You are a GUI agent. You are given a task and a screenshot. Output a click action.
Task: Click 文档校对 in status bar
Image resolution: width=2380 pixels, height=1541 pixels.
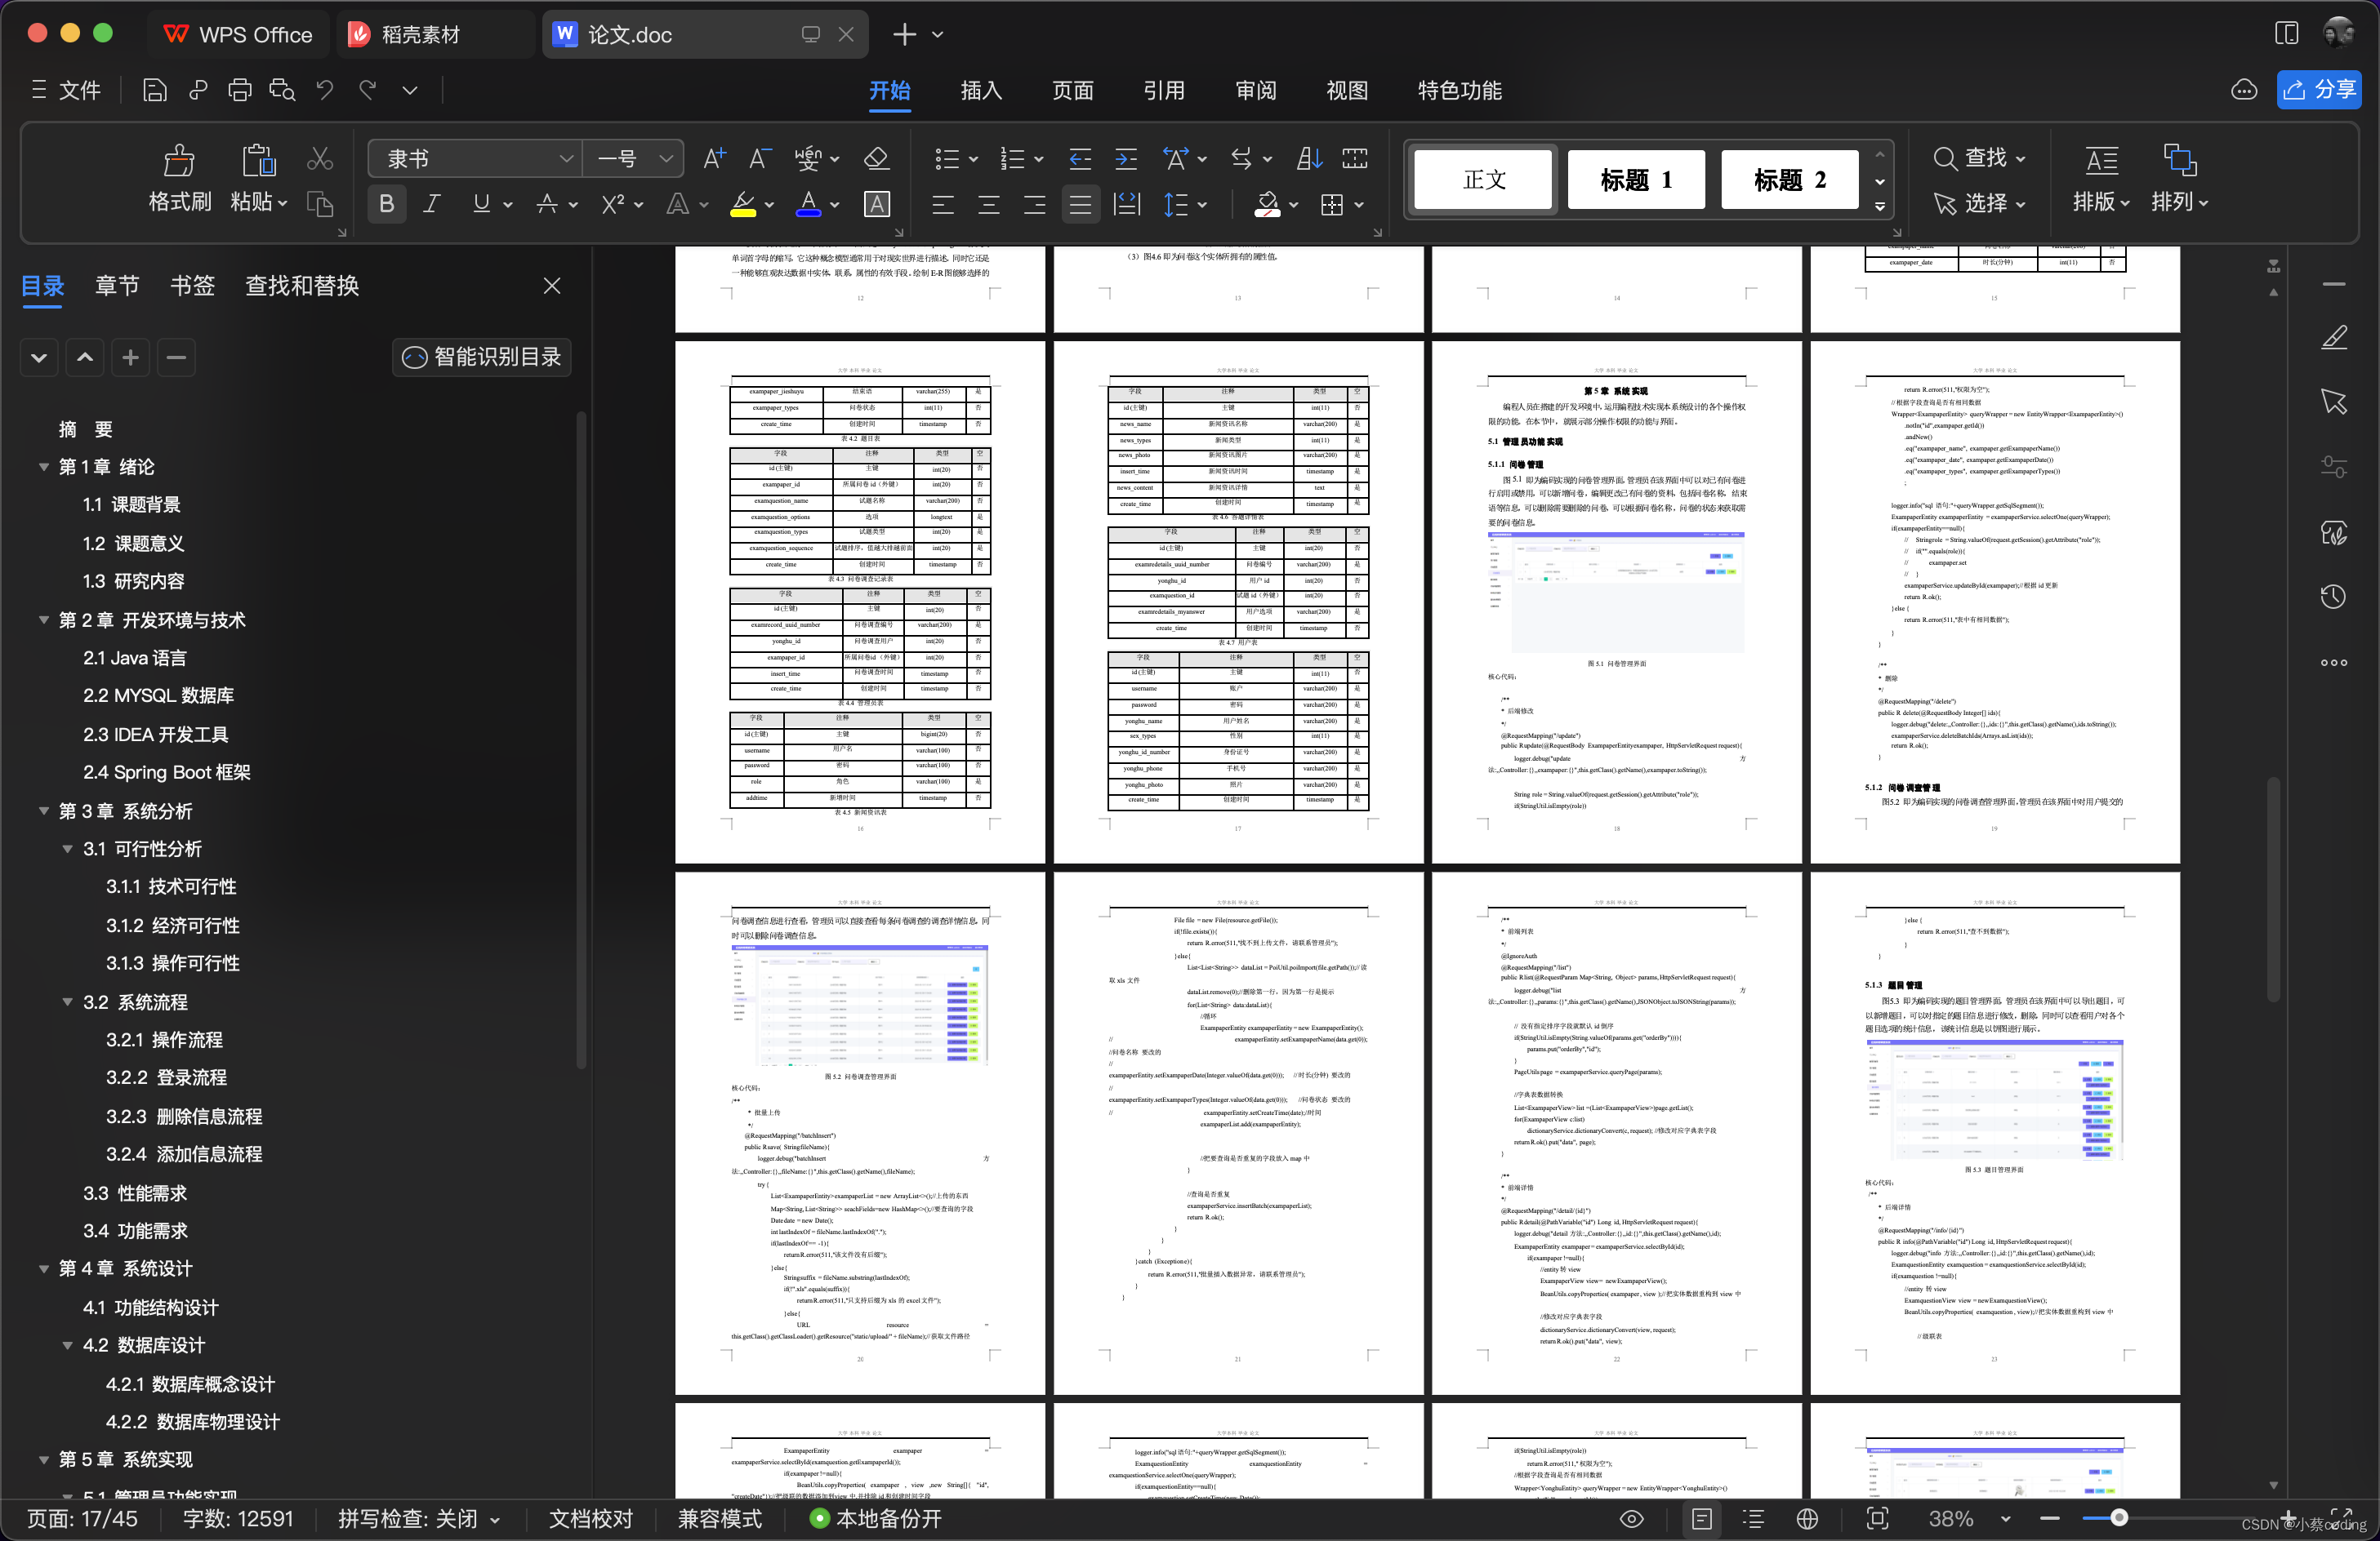click(x=591, y=1519)
